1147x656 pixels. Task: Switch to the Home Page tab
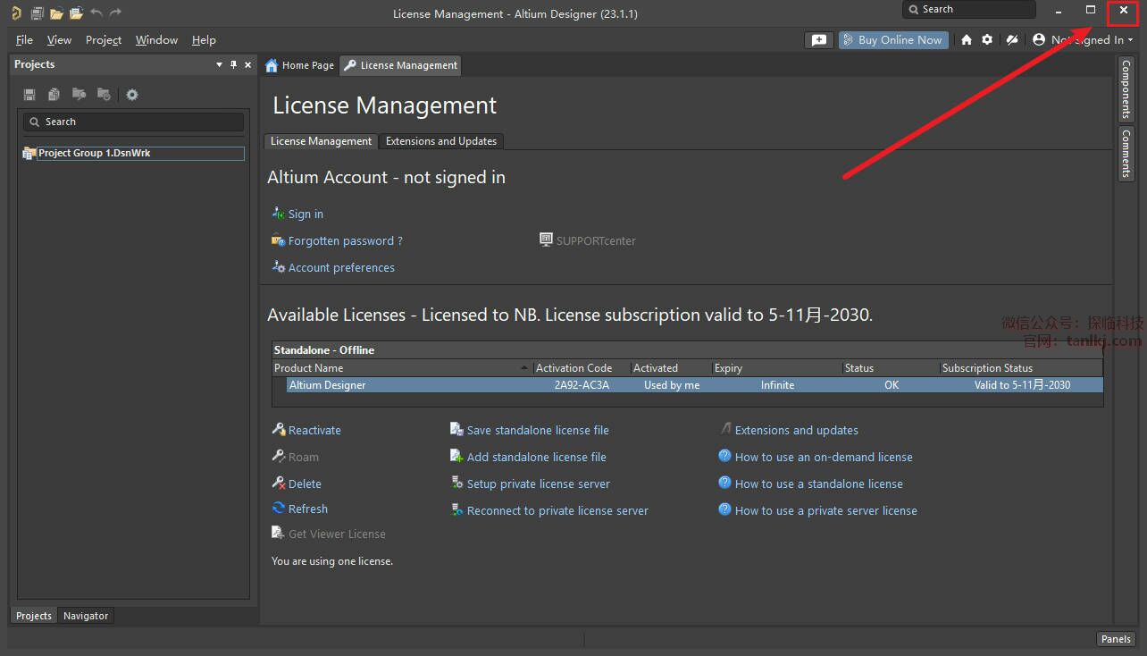[x=300, y=65]
